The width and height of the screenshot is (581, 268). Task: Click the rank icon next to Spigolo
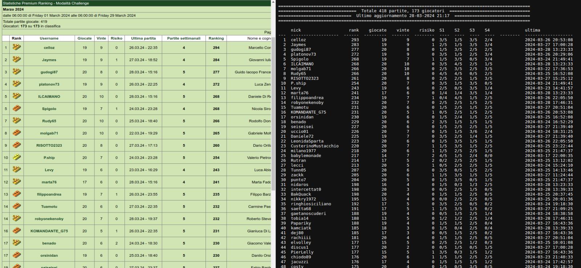pos(16,108)
